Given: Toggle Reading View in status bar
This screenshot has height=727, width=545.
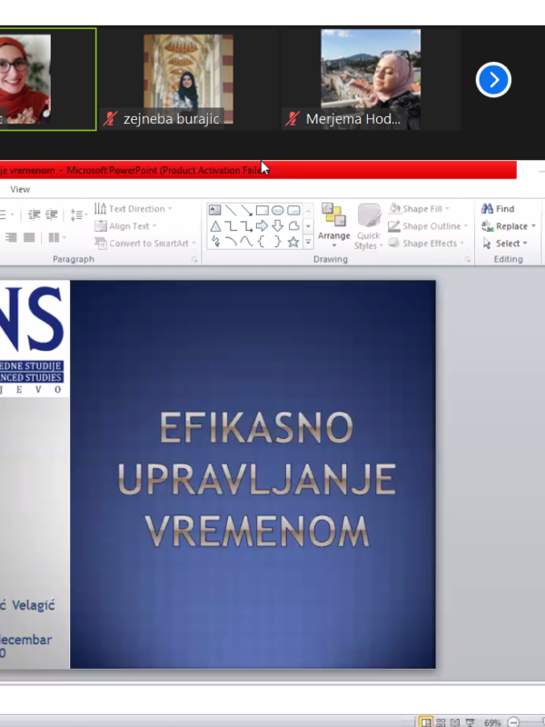Looking at the screenshot, I should pos(456,721).
